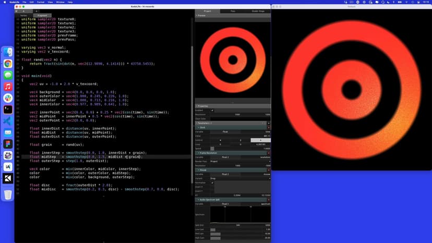Viewport: 432px width, 243px height.
Task: Open the Render Pass dropdown showing Project
Action: click(x=240, y=162)
